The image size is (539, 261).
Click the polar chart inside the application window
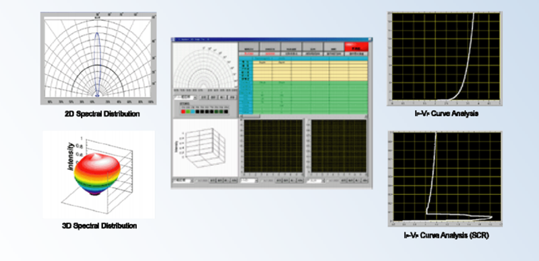(x=205, y=65)
